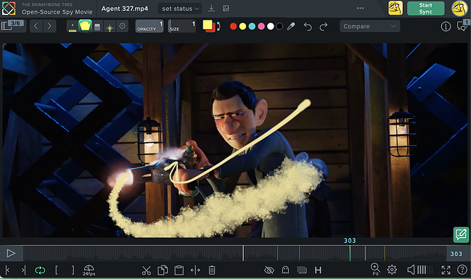Go to the previous item arrow

[x=36, y=26]
